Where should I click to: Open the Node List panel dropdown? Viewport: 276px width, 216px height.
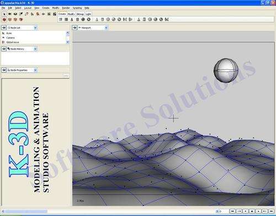35,28
